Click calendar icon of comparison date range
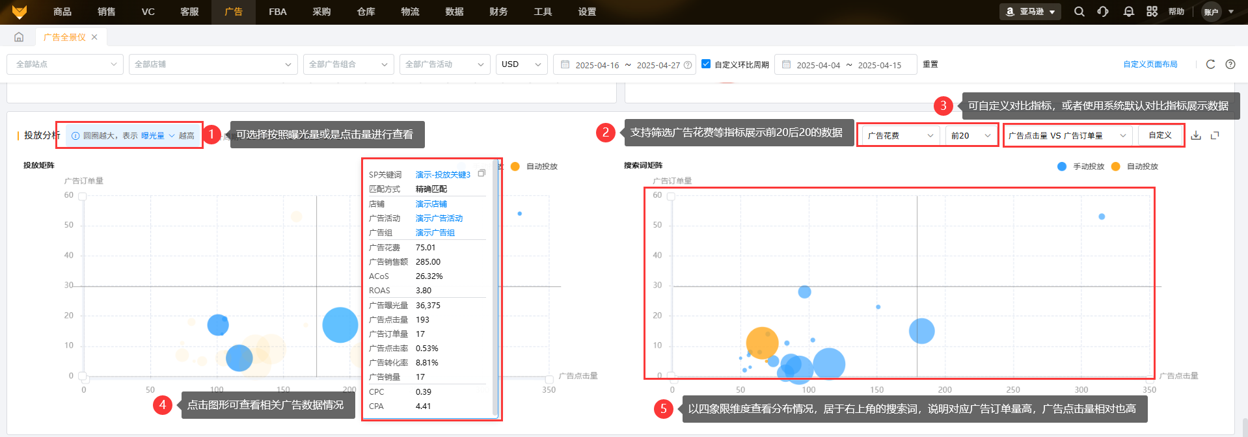The height and width of the screenshot is (437, 1248). point(786,64)
